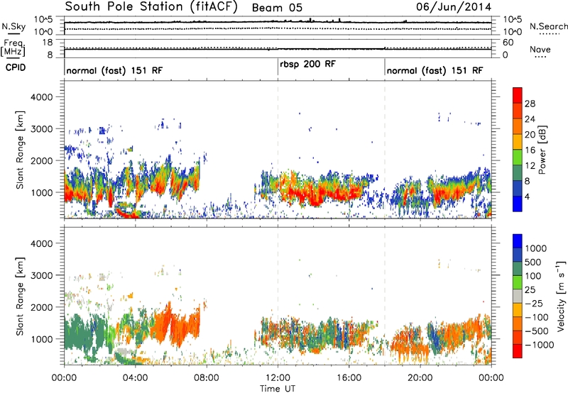This screenshot has width=568, height=393.
Task: Click the "-500" Velocity colorbar tick label
Action: [x=537, y=331]
